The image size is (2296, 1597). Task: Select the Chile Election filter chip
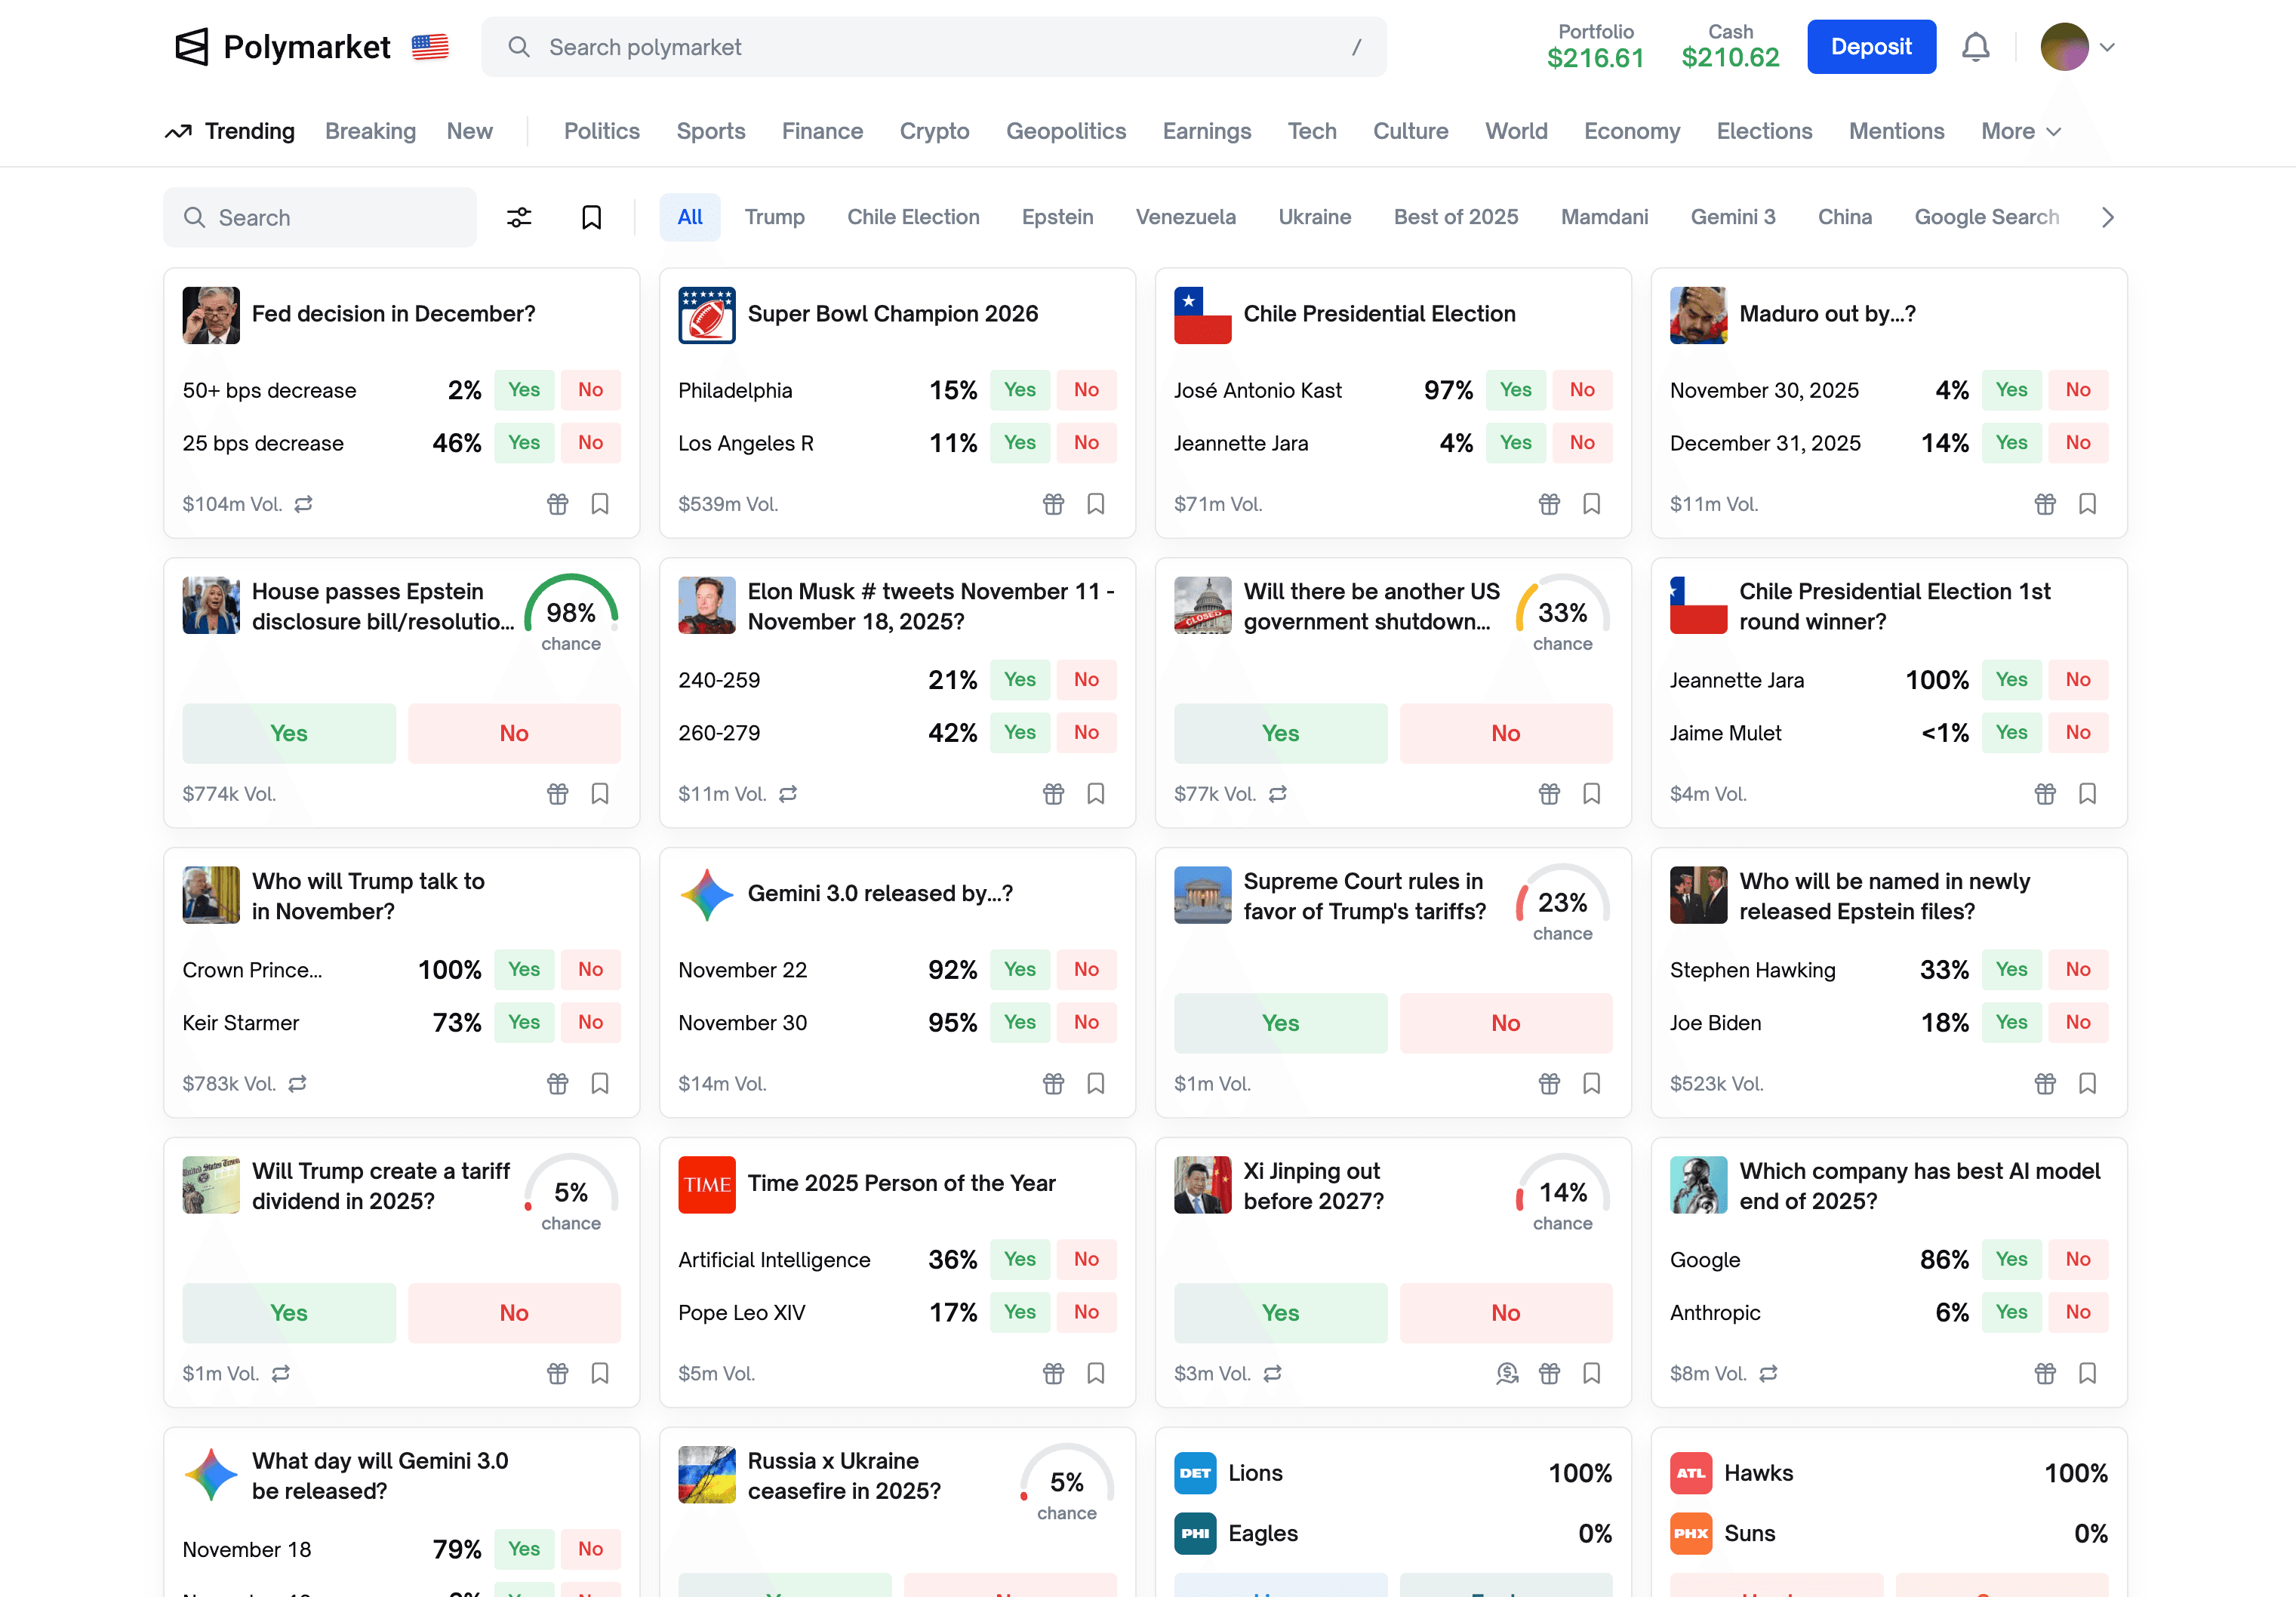[913, 217]
